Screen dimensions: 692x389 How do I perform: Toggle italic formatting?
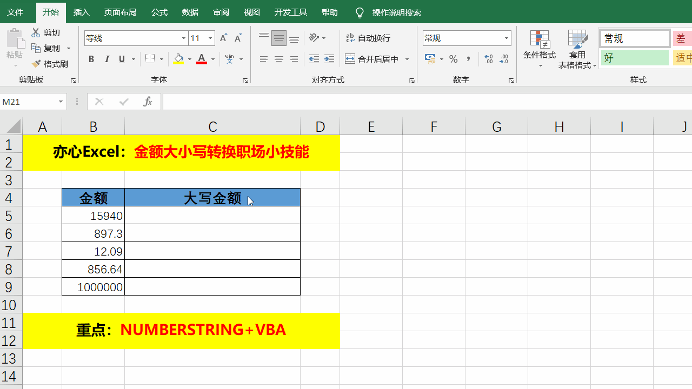107,59
